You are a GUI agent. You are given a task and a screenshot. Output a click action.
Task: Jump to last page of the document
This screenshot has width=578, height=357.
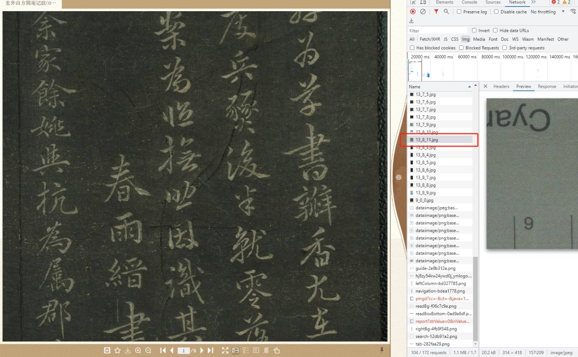[210, 350]
